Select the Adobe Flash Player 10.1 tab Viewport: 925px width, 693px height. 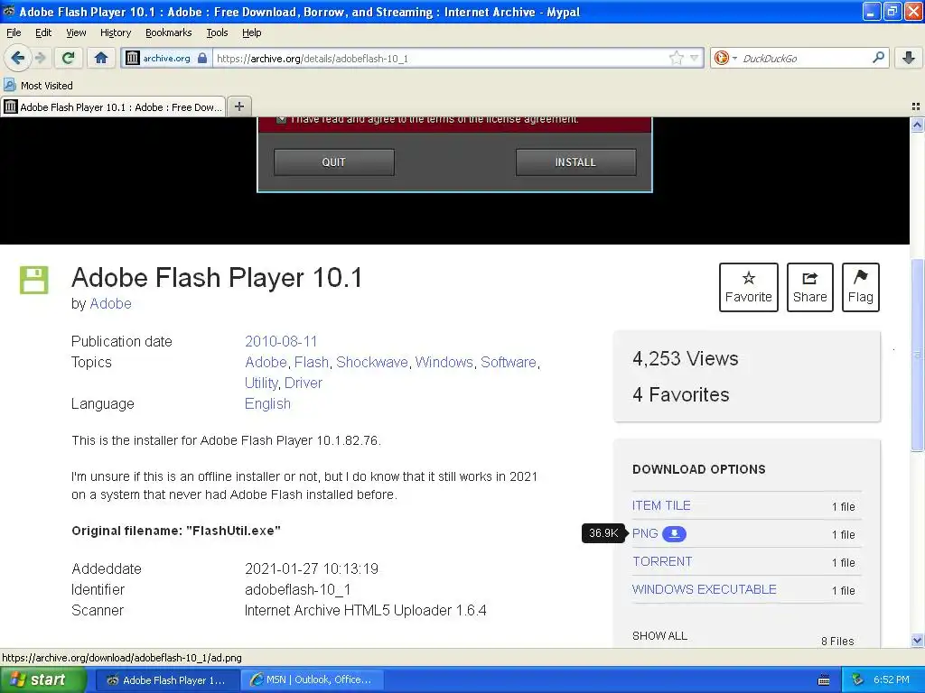[x=113, y=107]
